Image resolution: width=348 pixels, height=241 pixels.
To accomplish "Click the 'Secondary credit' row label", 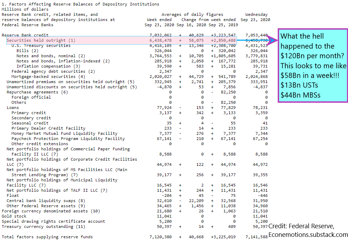I will [x=31, y=118].
